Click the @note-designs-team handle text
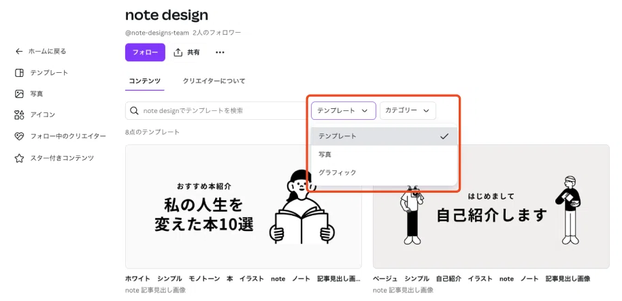 coord(157,33)
